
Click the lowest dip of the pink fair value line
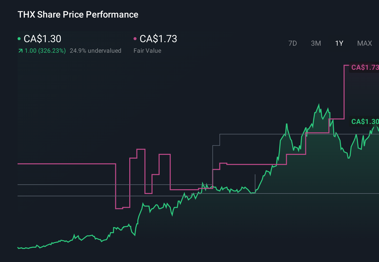[x=119, y=208]
